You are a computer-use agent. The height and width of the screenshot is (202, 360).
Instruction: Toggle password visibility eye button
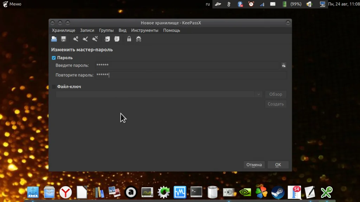283,65
